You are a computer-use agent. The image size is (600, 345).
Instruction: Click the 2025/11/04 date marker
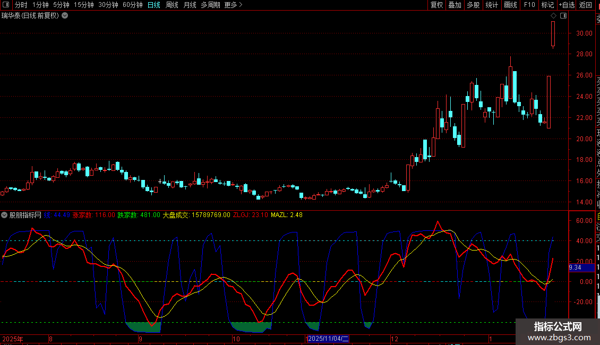(328, 339)
